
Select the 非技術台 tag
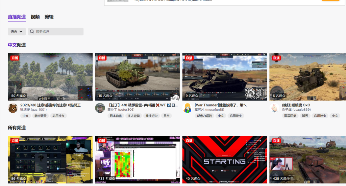click(x=152, y=116)
